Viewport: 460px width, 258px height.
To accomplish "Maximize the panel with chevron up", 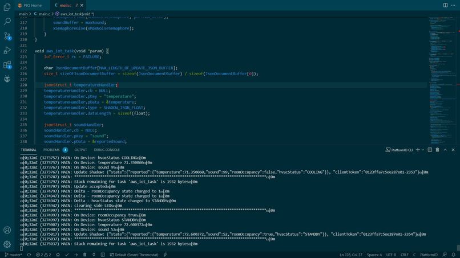I will point(445,150).
